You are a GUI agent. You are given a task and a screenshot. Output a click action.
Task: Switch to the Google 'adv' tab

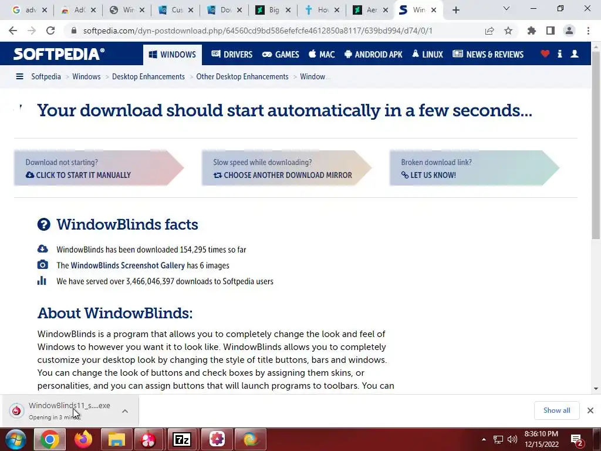[29, 10]
